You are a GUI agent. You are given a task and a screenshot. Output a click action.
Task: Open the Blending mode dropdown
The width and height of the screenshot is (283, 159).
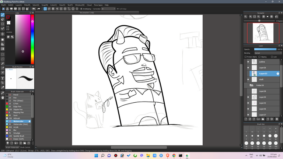click(x=268, y=53)
